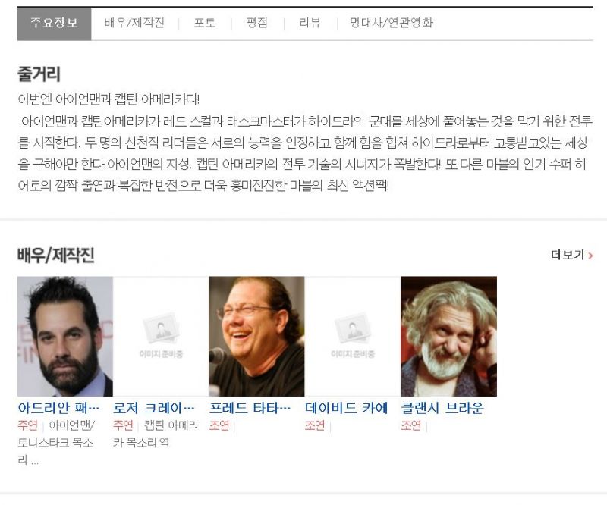This screenshot has height=505, width=607.
Task: Click the 클랜시 브라운 name link
Action: (x=442, y=408)
